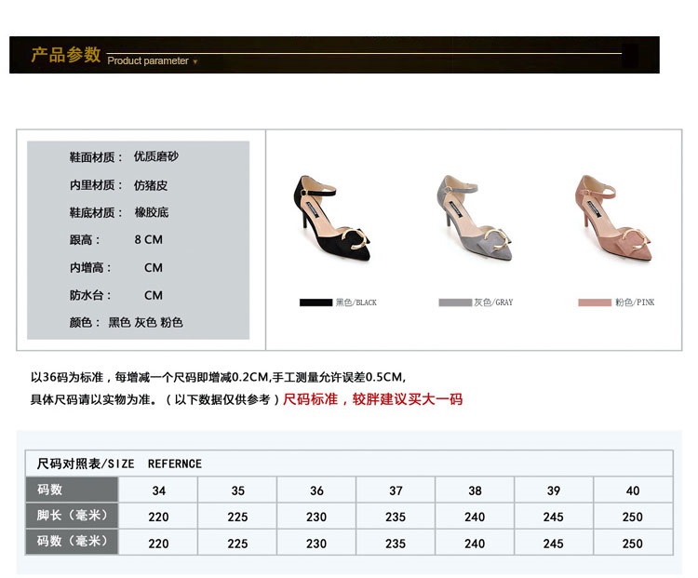The width and height of the screenshot is (698, 578).
Task: Click the 码数 row header cell
Action: click(73, 491)
